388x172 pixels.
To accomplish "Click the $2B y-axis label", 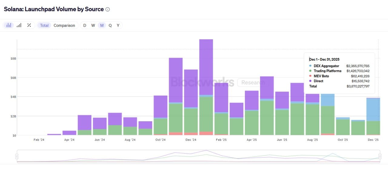I will pyautogui.click(x=14, y=116).
